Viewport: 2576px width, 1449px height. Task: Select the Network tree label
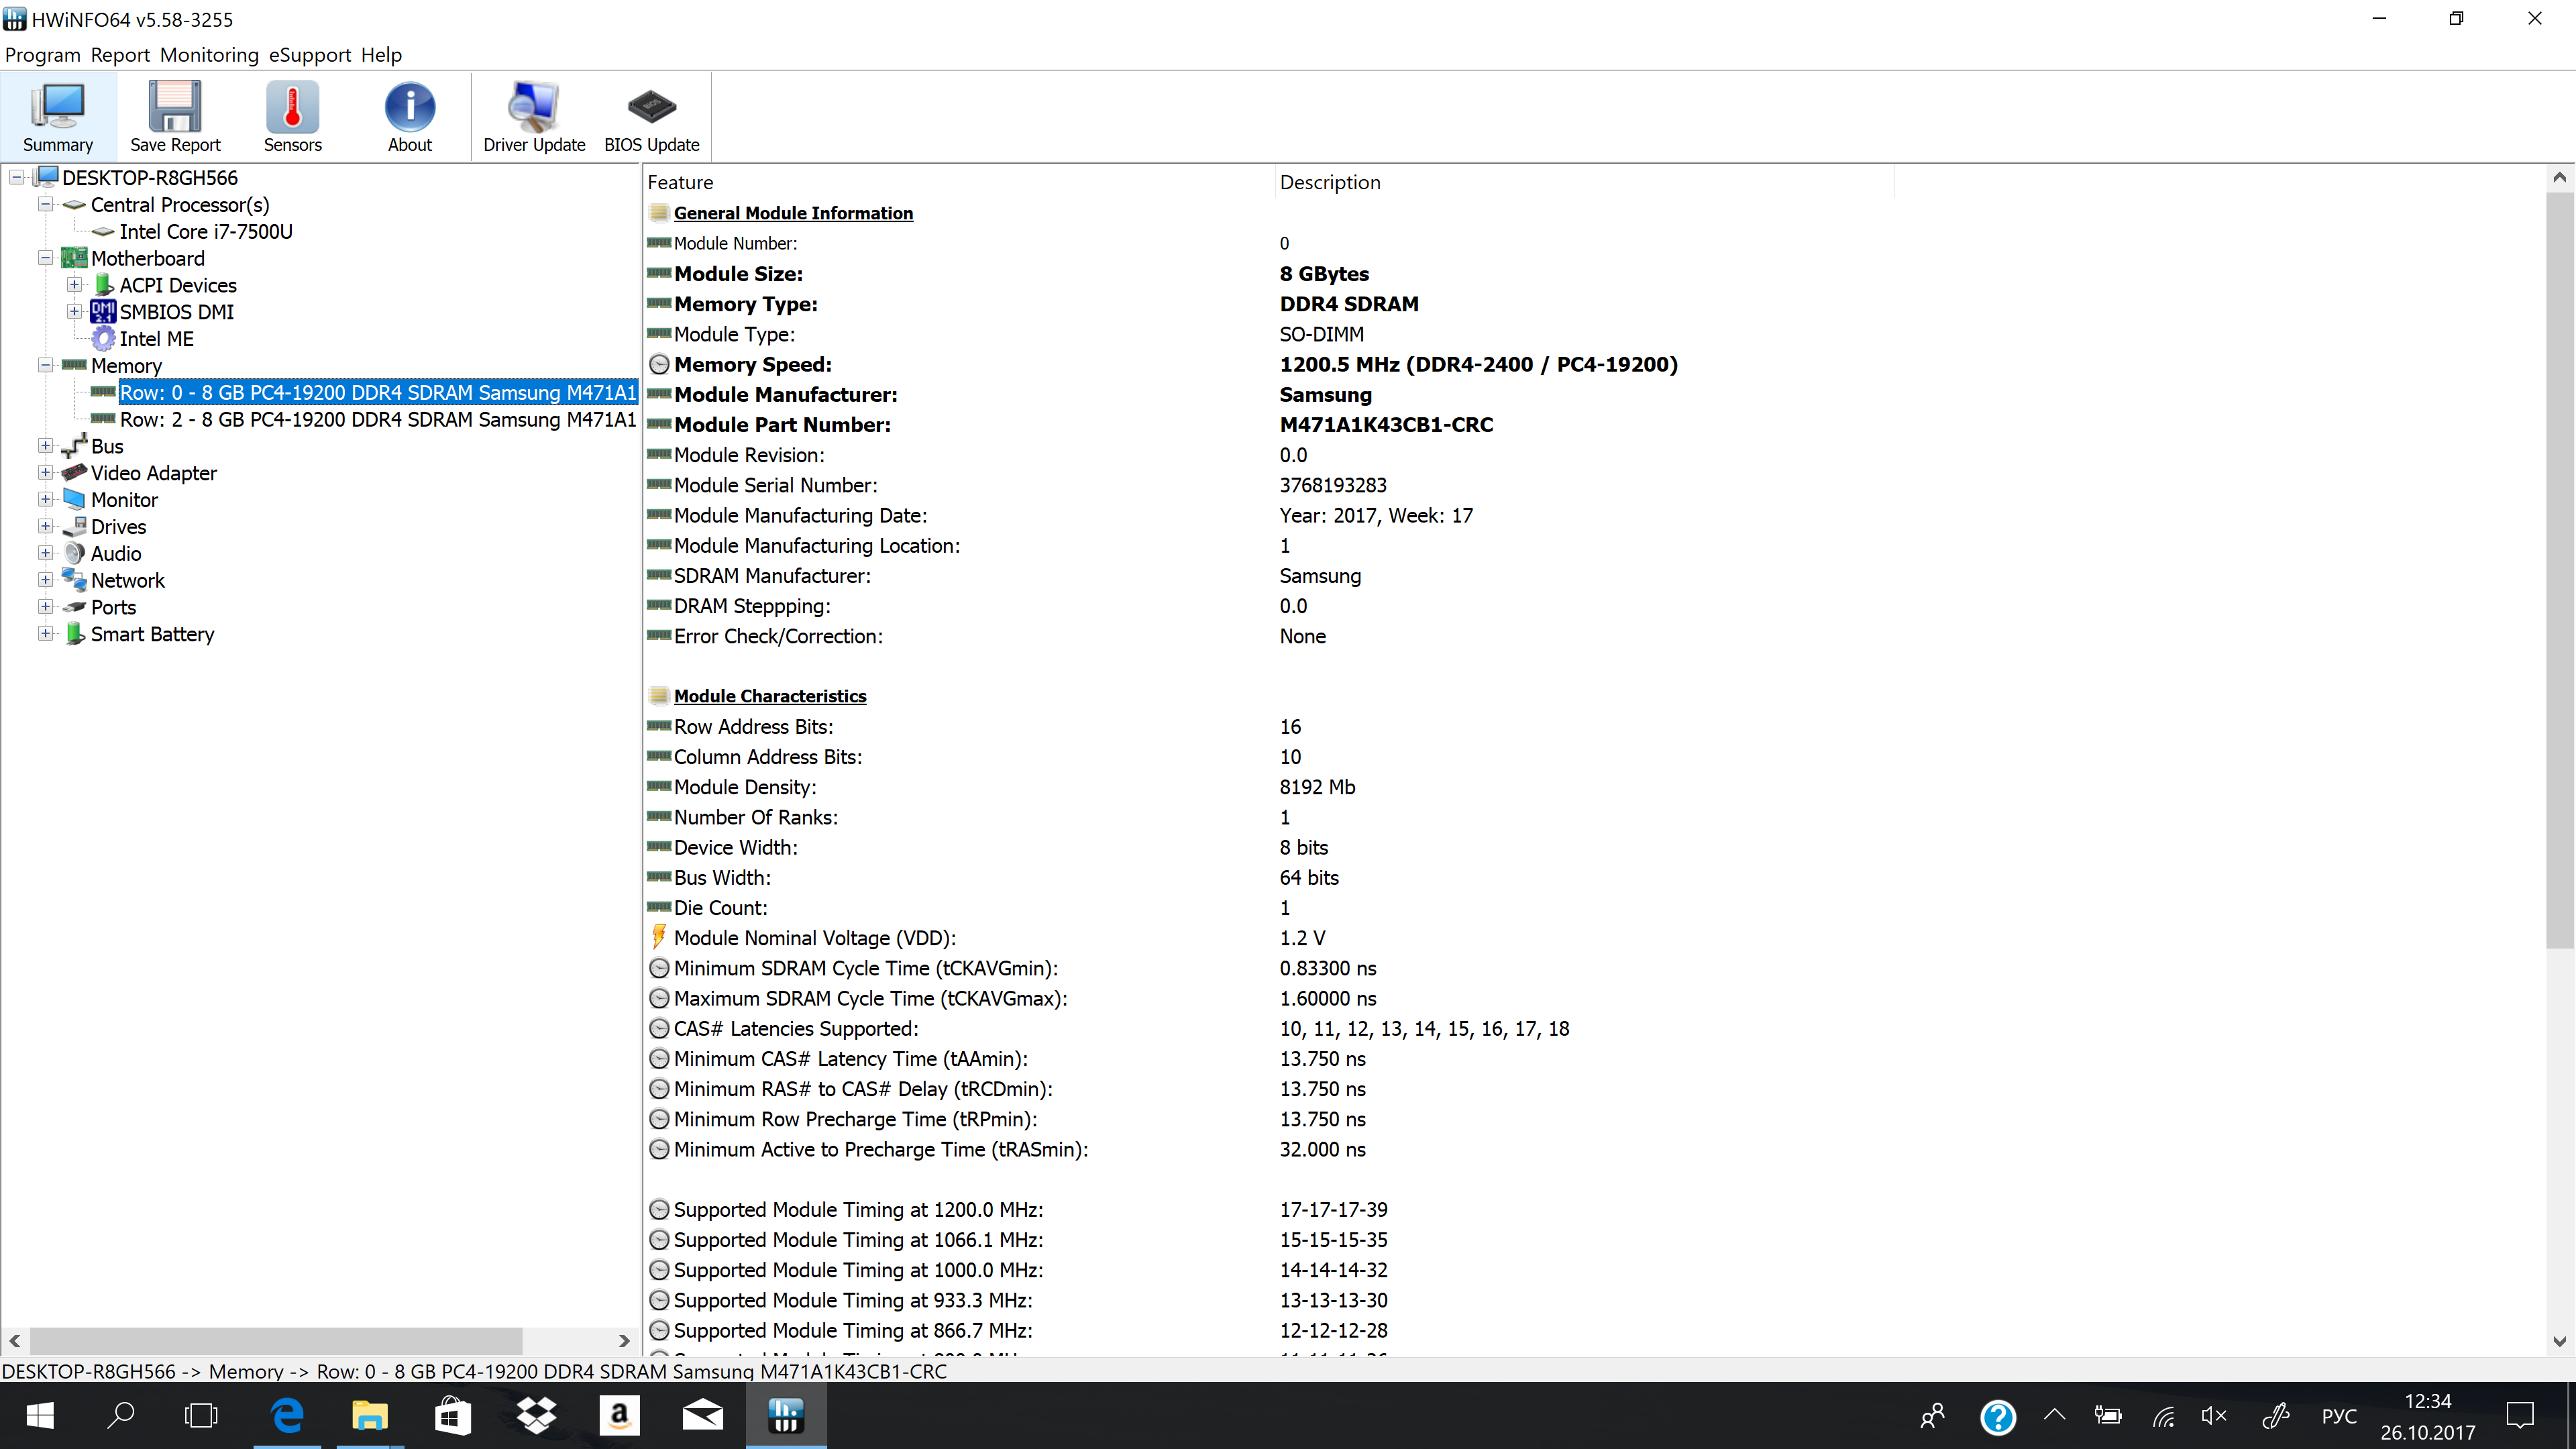(x=128, y=580)
